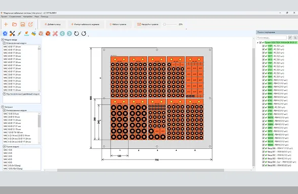This screenshot has width=298, height=194.
Task: Click the first sort icon beside search field
Action: [290, 38]
